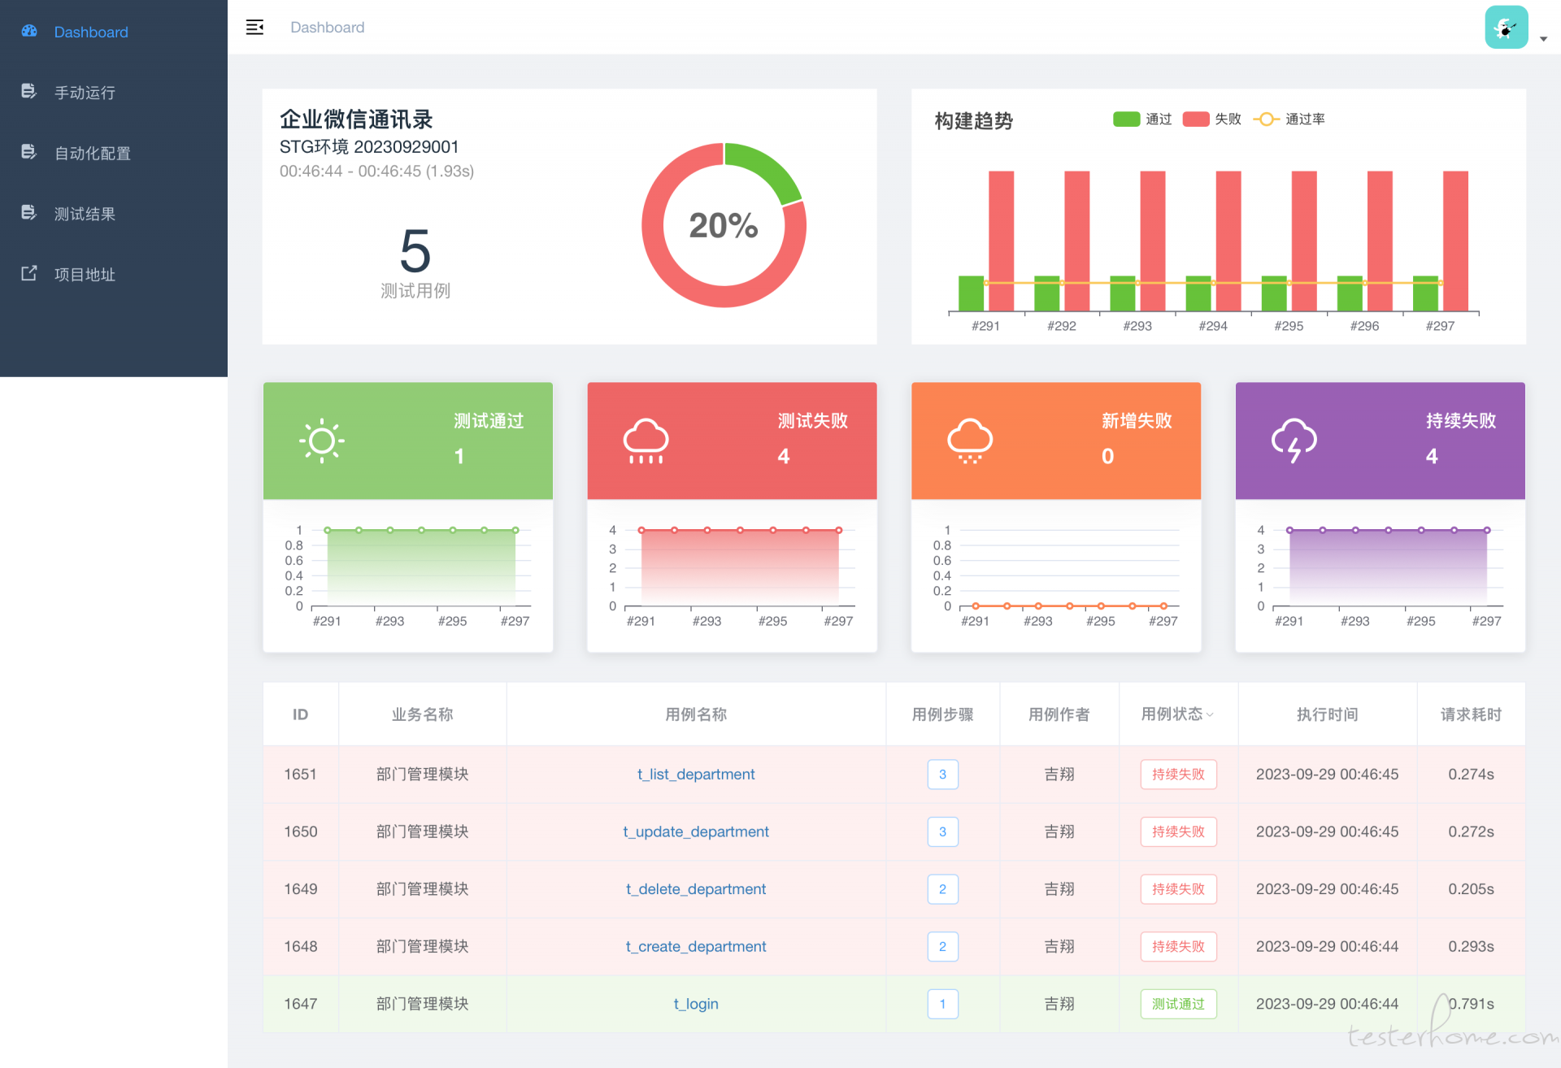Click step count 3 for t_list_department
The width and height of the screenshot is (1561, 1068).
(x=943, y=775)
